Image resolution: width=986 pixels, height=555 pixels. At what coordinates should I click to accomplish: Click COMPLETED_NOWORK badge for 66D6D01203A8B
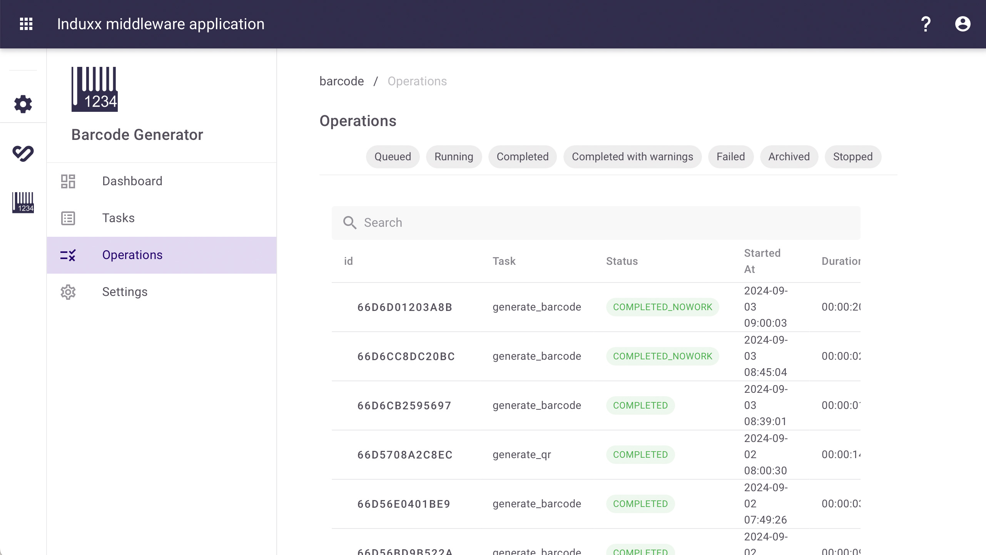pyautogui.click(x=662, y=307)
